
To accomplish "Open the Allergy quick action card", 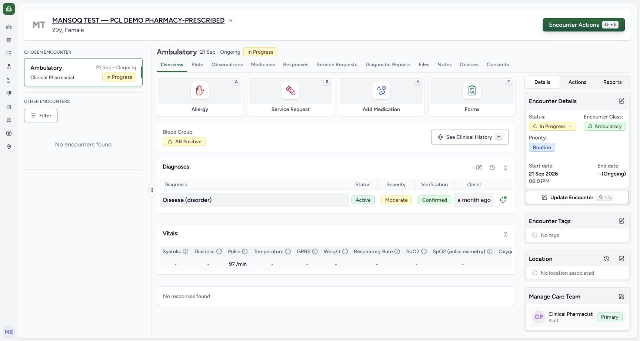I will [x=200, y=96].
